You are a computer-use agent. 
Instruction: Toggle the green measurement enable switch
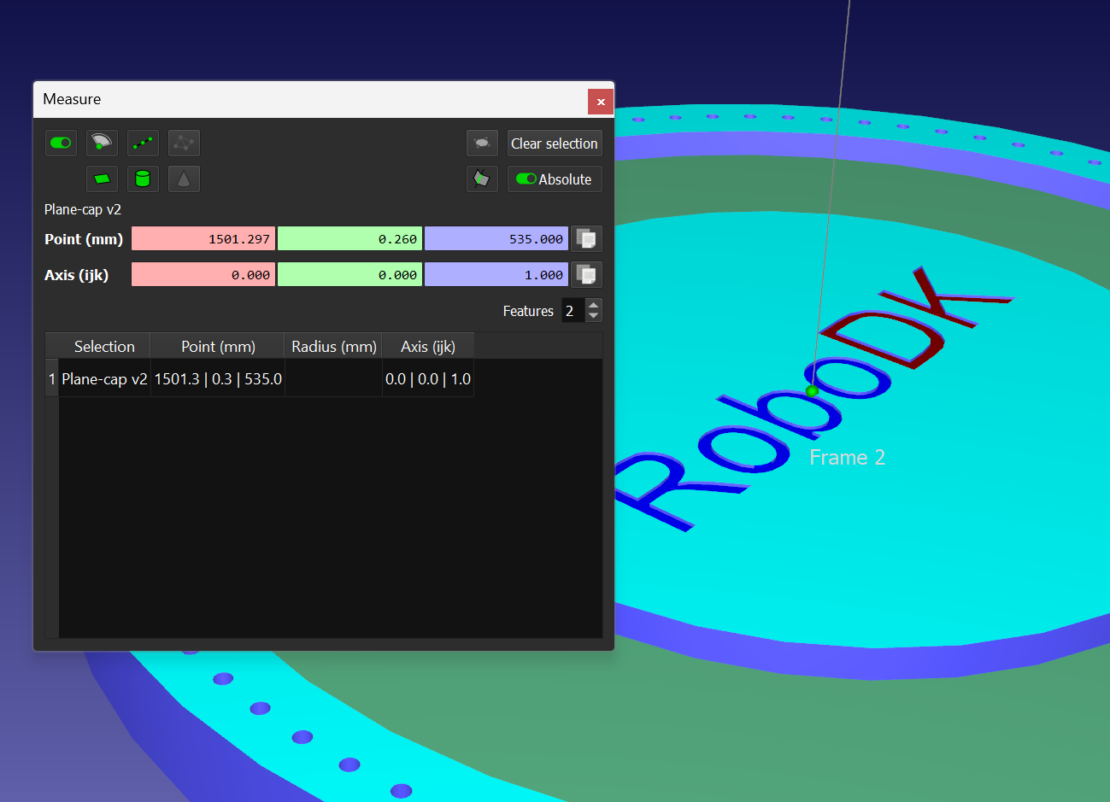pos(61,143)
